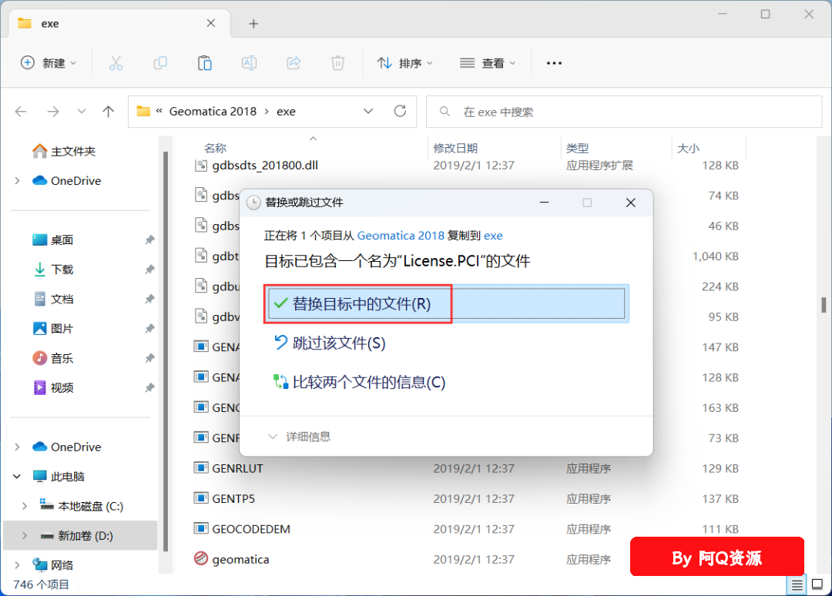Click the Geomatica 2018 source link

401,236
